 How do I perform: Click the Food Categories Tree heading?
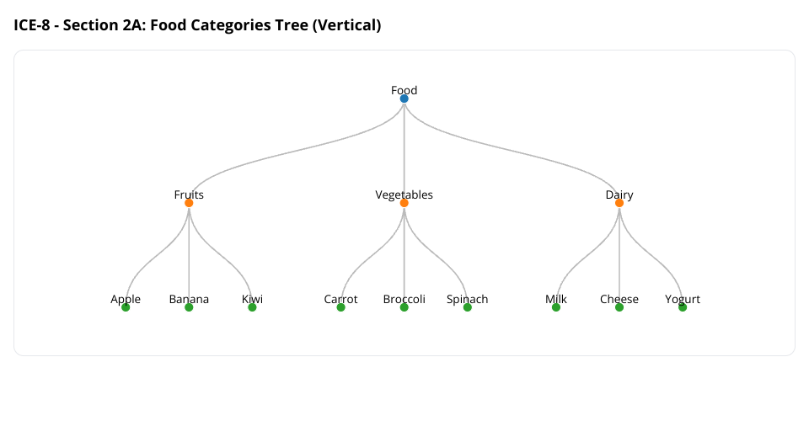pos(198,25)
